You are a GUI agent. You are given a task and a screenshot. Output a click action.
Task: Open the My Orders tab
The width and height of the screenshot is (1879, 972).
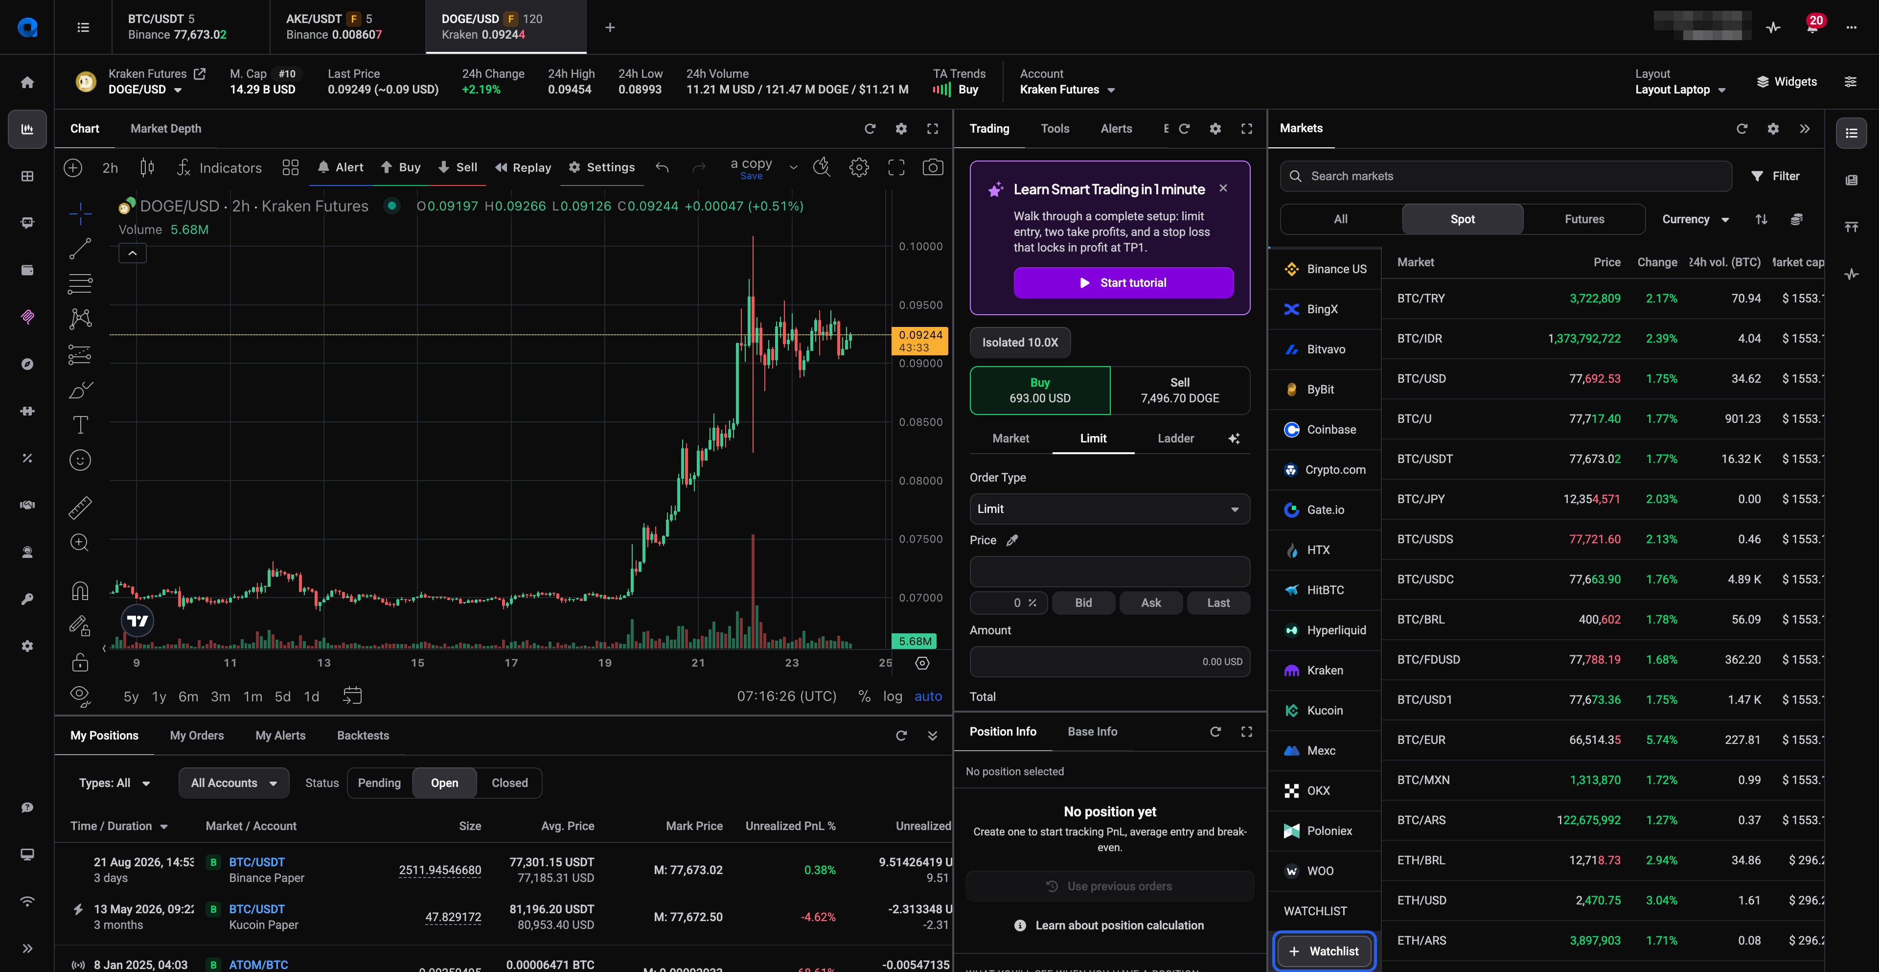(197, 736)
